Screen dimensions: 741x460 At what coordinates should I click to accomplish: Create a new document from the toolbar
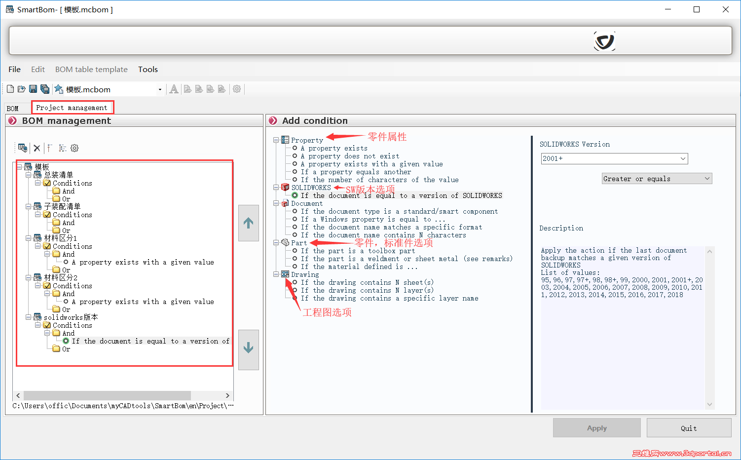pos(10,89)
